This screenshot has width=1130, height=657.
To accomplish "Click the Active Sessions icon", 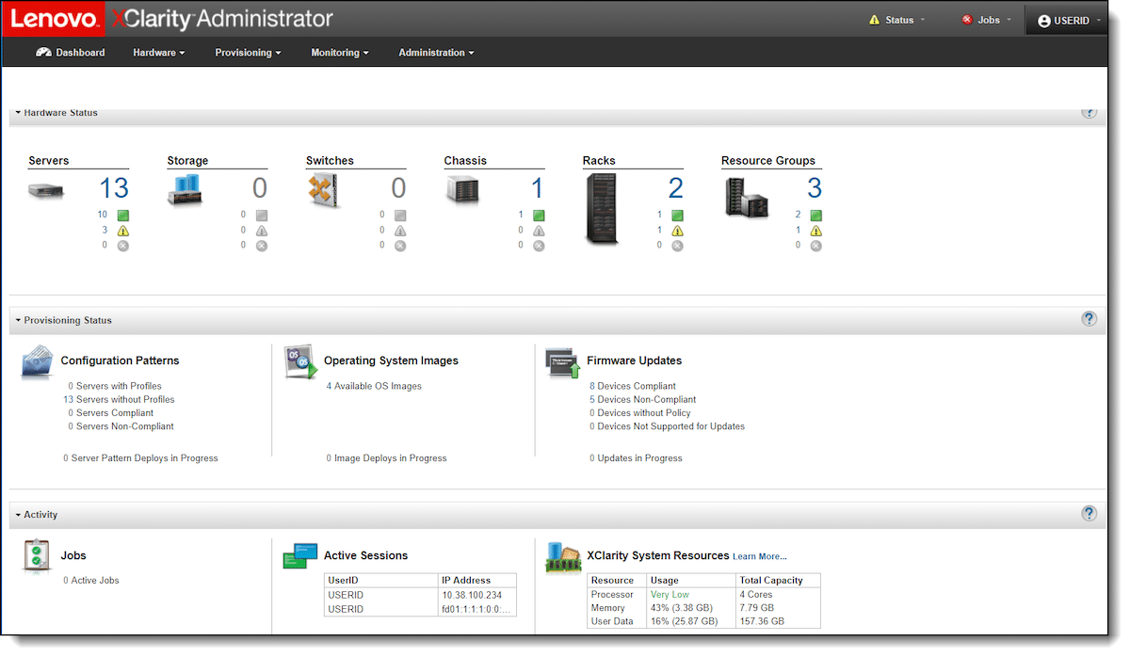I will 300,555.
